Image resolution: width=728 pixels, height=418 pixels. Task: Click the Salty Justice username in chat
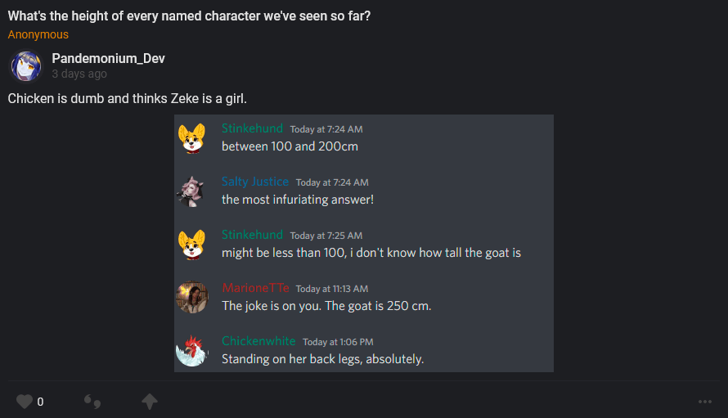pos(255,182)
